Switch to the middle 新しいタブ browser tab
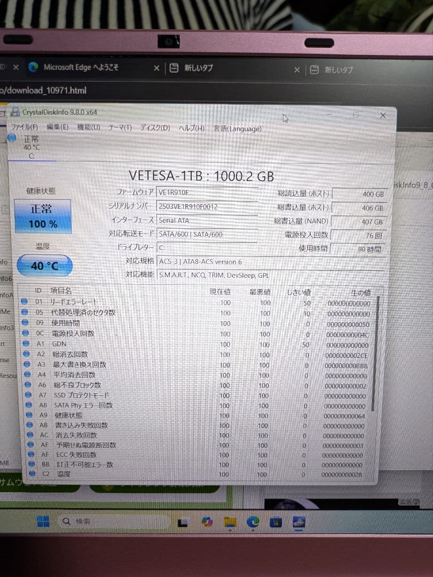Viewport: 433px width, 577px height. (199, 68)
